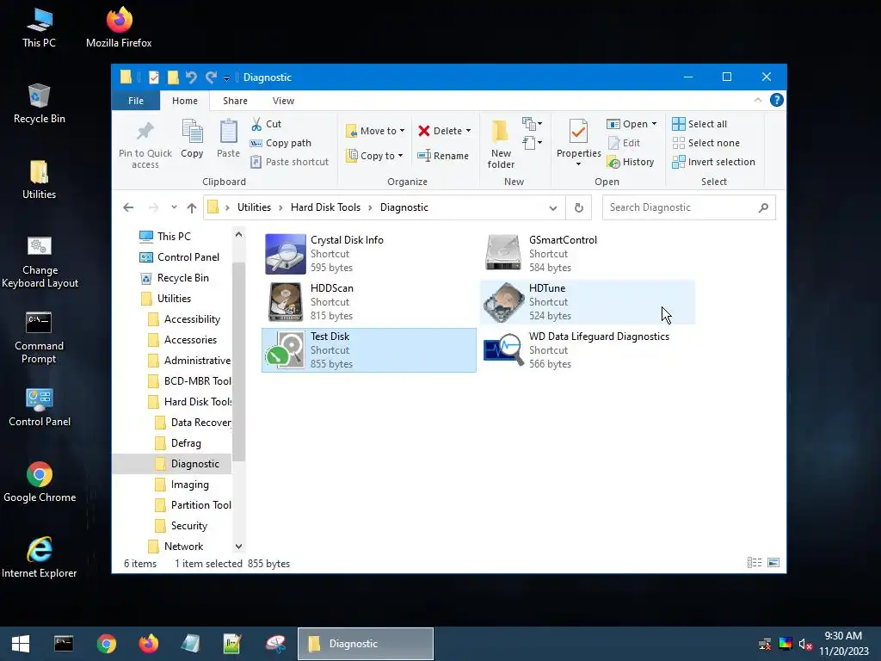Switch to Large icons view toggle
Image resolution: width=881 pixels, height=661 pixels.
pos(773,563)
